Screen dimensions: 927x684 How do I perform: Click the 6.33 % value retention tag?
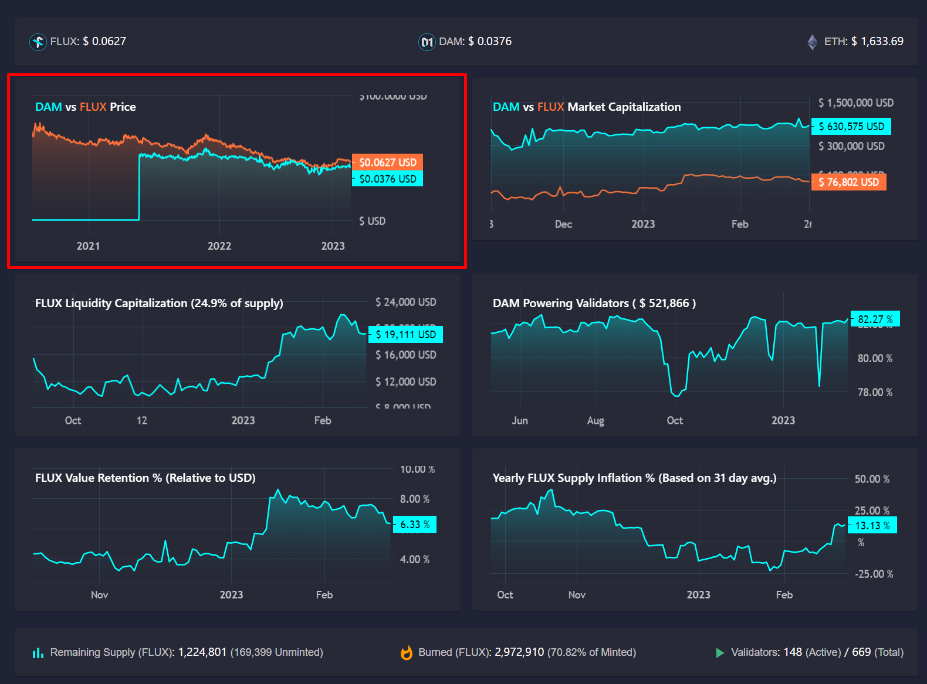(x=414, y=525)
